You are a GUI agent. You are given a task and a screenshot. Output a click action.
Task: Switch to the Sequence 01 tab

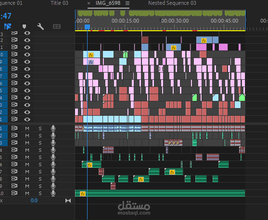tap(11, 3)
